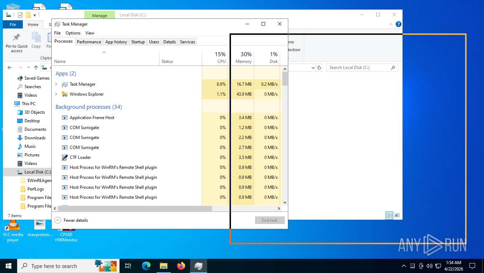484x273 pixels.
Task: Show hidden system tray icons chevron
Action: (x=404, y=266)
